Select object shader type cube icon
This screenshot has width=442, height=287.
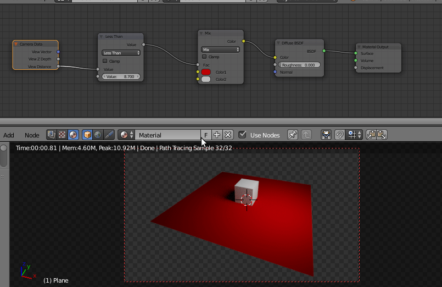coord(87,135)
